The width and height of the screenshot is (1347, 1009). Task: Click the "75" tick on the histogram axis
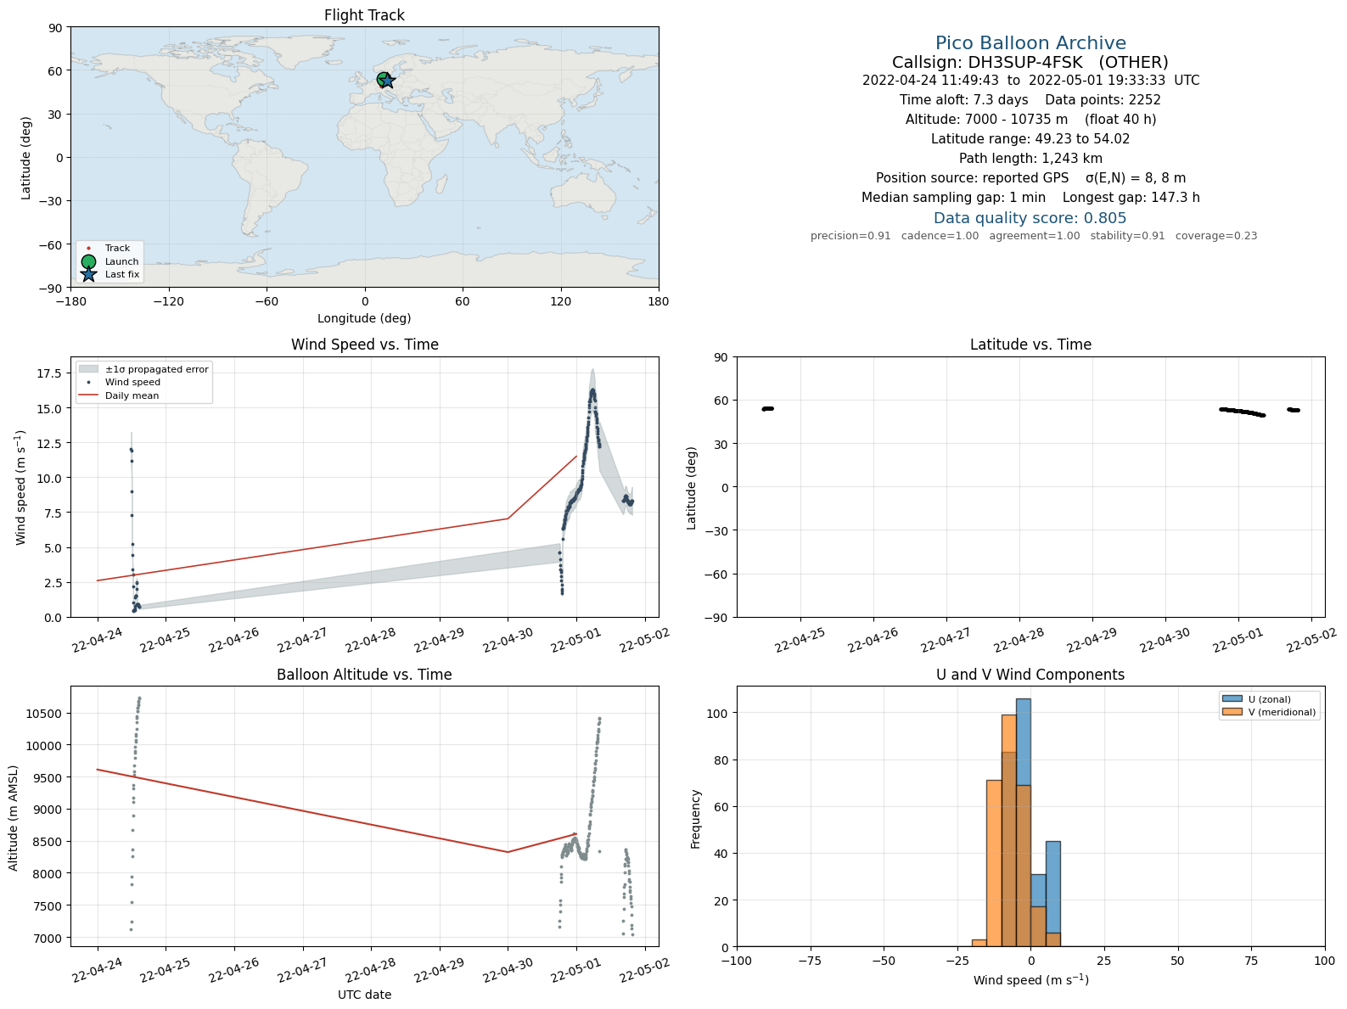pos(1252,961)
